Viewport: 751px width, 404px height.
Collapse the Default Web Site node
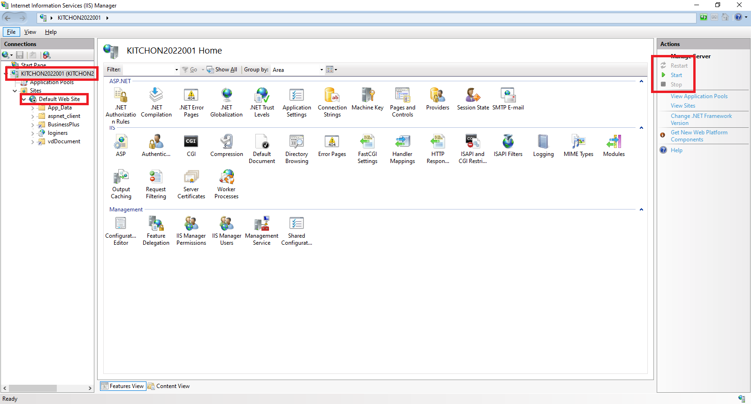click(x=24, y=99)
